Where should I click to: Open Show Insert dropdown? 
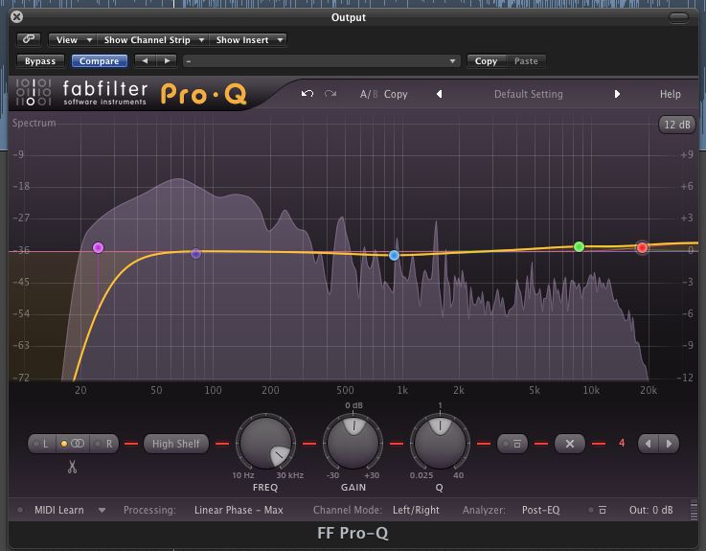click(248, 39)
